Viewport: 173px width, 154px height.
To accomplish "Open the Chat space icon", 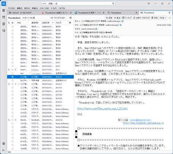I will pos(4,30).
